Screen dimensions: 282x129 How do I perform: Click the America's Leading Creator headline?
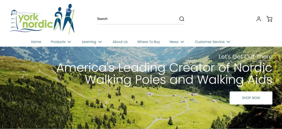tap(164, 74)
